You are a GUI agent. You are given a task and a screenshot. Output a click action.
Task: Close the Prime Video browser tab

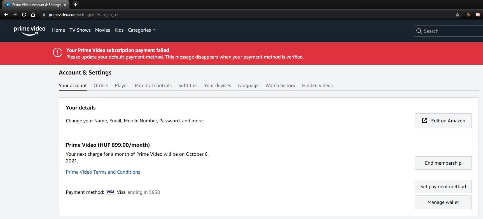pos(65,5)
